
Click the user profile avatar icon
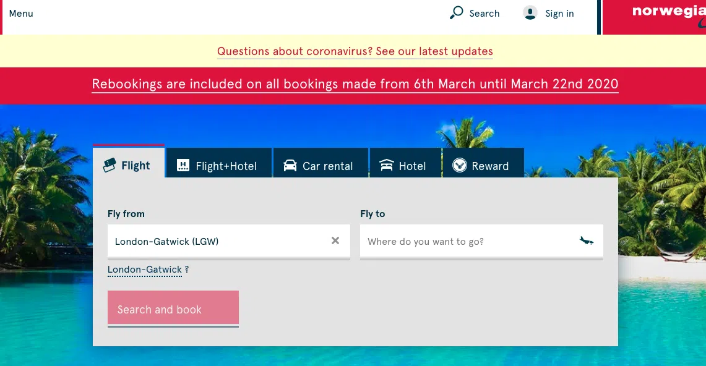(x=530, y=13)
